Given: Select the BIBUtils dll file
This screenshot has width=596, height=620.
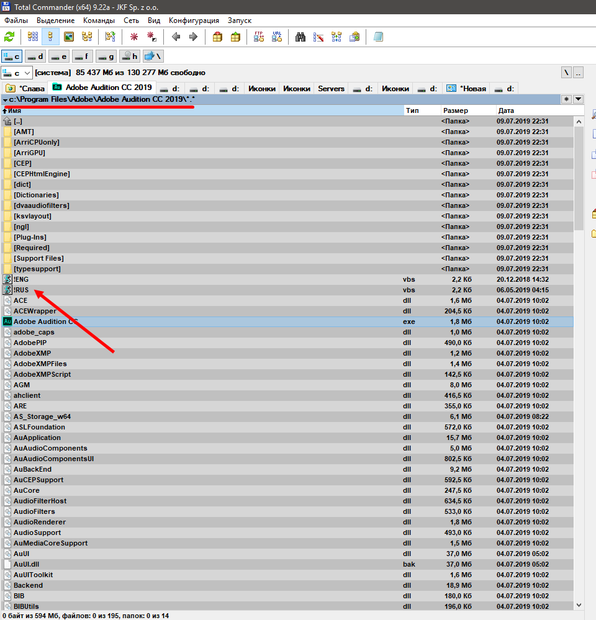Looking at the screenshot, I should click(x=287, y=606).
